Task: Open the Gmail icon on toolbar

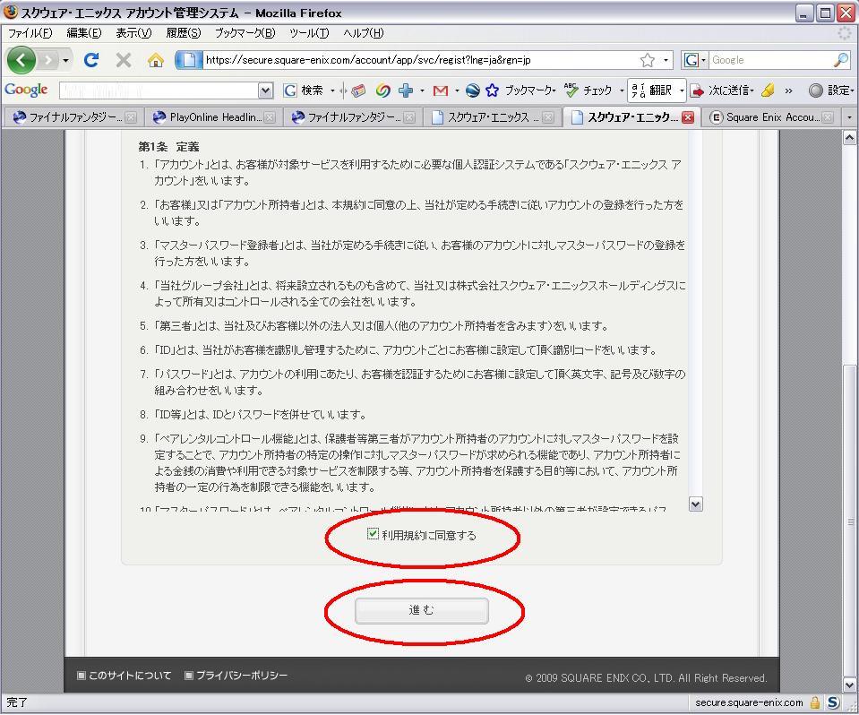Action: tap(441, 90)
